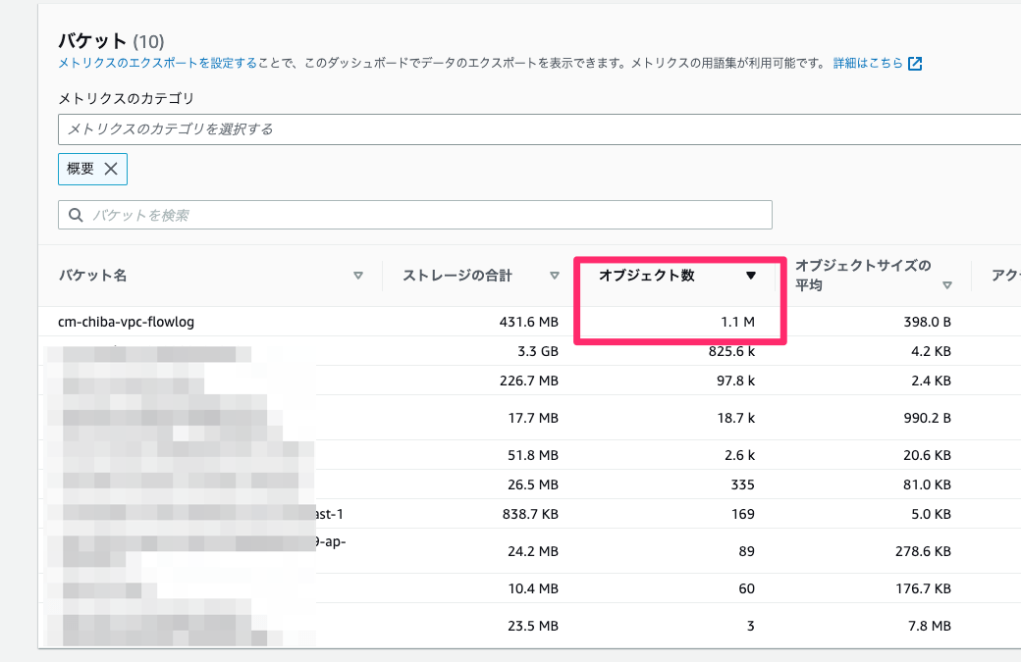Screen dimensions: 1021x662
Task: Click the cm-chiba-vpc-flowlog bucket row
Action: point(128,321)
